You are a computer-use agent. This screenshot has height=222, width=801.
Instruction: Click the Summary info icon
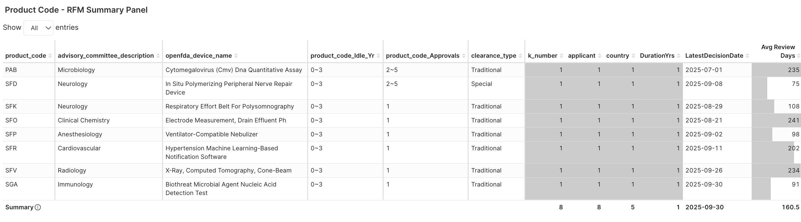pyautogui.click(x=38, y=207)
